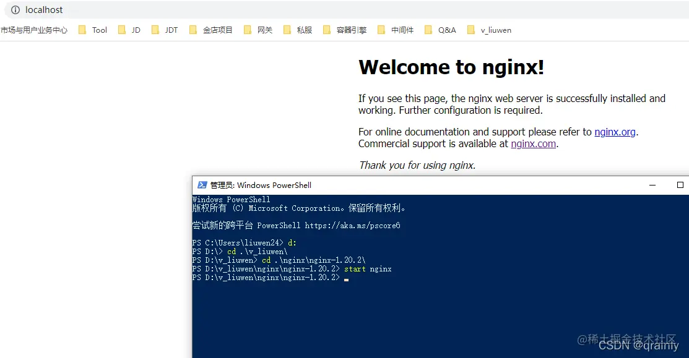Maximize the PowerShell window
Screen dimensions: 689x358
pos(680,185)
